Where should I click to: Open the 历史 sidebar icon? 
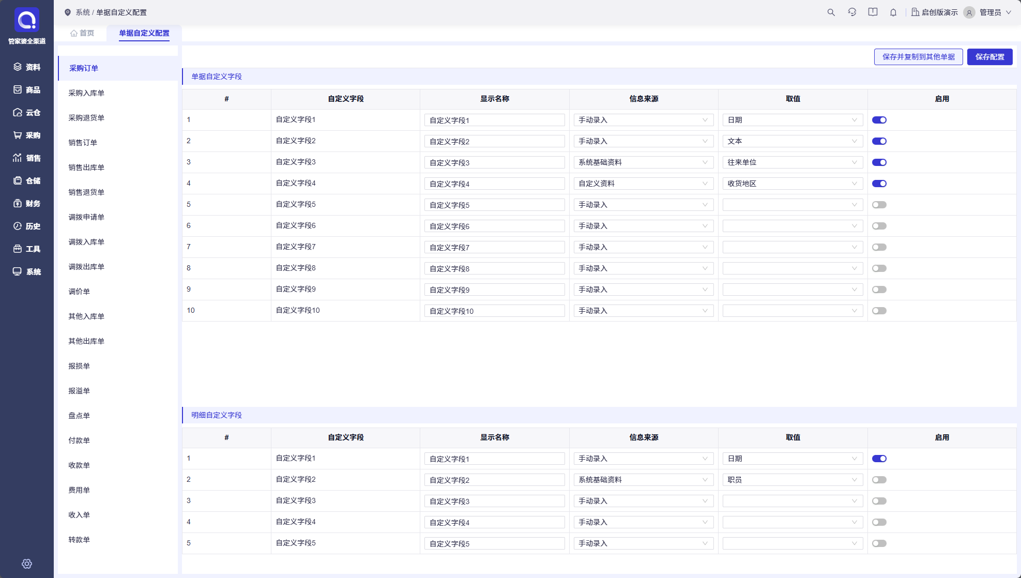(18, 226)
